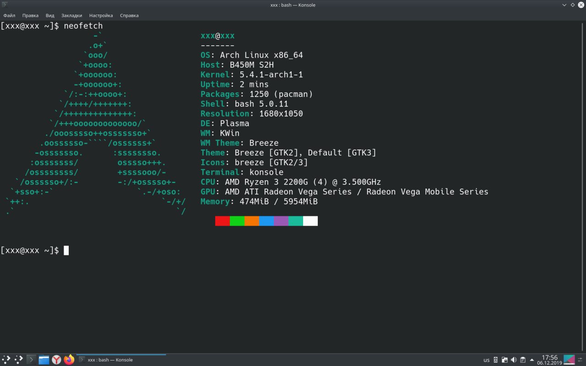The height and width of the screenshot is (366, 586).
Task: Open the Vaults lock-folder tray icon
Action: [505, 360]
